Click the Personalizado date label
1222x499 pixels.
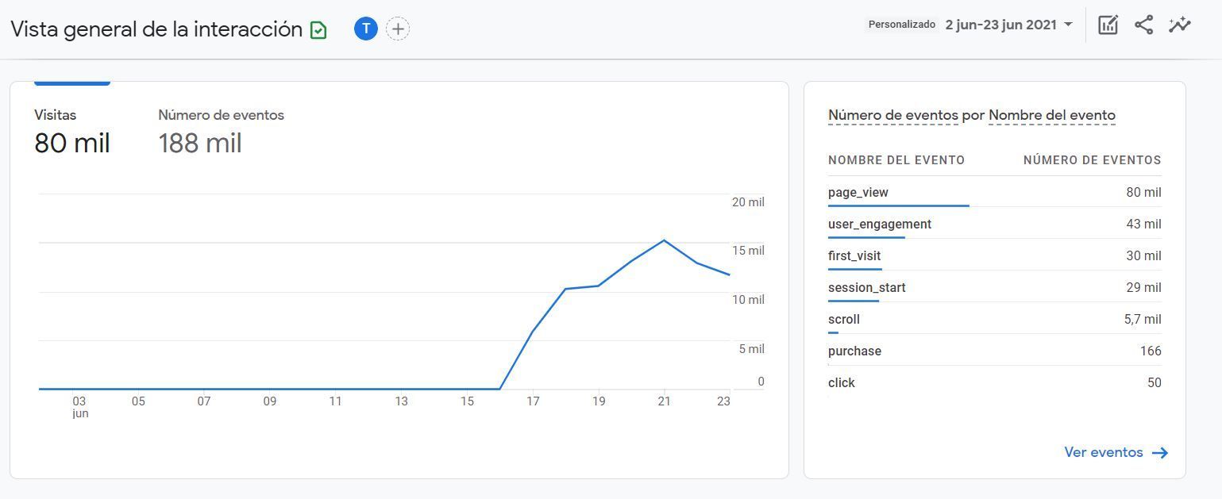pos(902,25)
